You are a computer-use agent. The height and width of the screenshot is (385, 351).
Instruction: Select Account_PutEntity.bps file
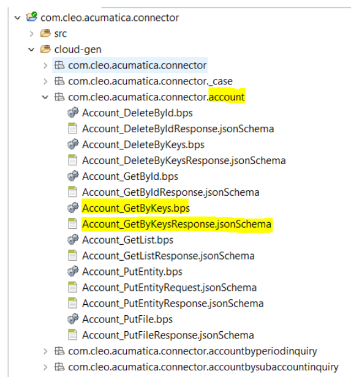pos(132,272)
